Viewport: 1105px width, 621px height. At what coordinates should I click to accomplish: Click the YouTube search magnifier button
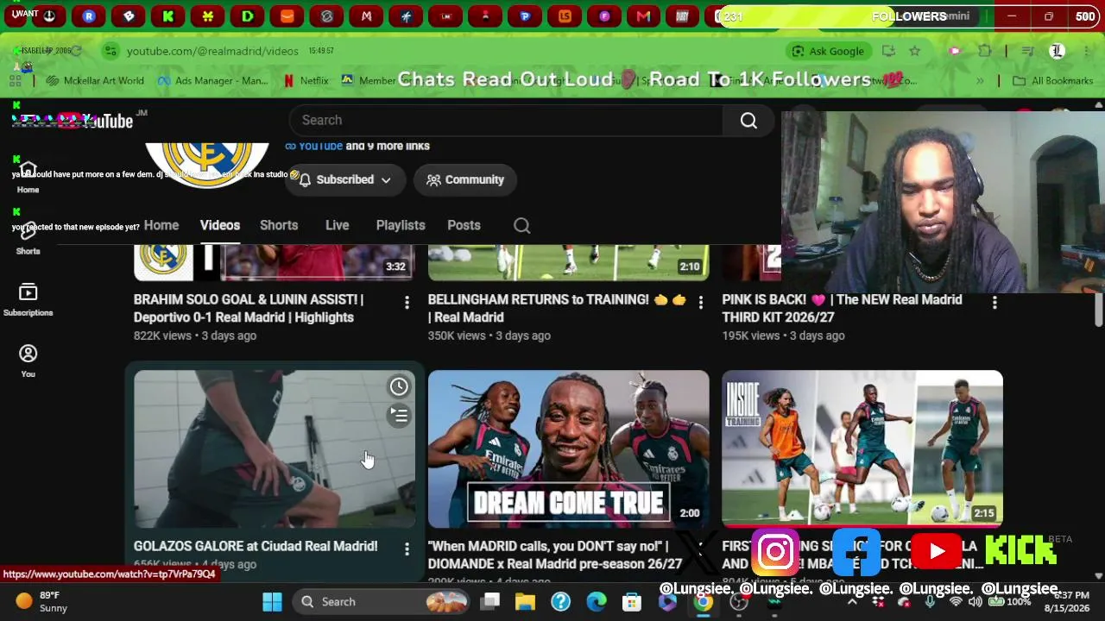point(748,120)
